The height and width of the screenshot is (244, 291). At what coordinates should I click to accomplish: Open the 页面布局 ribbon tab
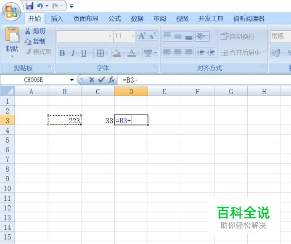click(86, 19)
